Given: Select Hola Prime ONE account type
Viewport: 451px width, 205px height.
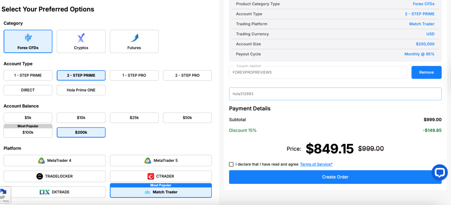Looking at the screenshot, I should [x=81, y=90].
